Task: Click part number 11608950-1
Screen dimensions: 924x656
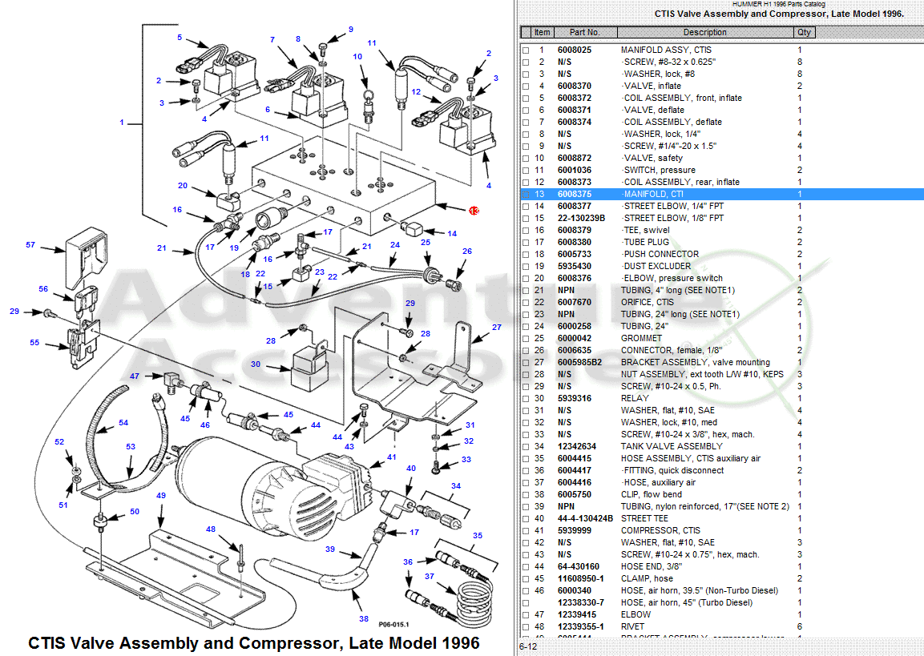Action: 581,579
